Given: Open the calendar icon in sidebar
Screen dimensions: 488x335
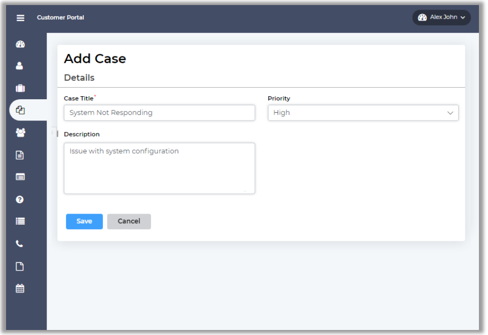Looking at the screenshot, I should coord(20,289).
